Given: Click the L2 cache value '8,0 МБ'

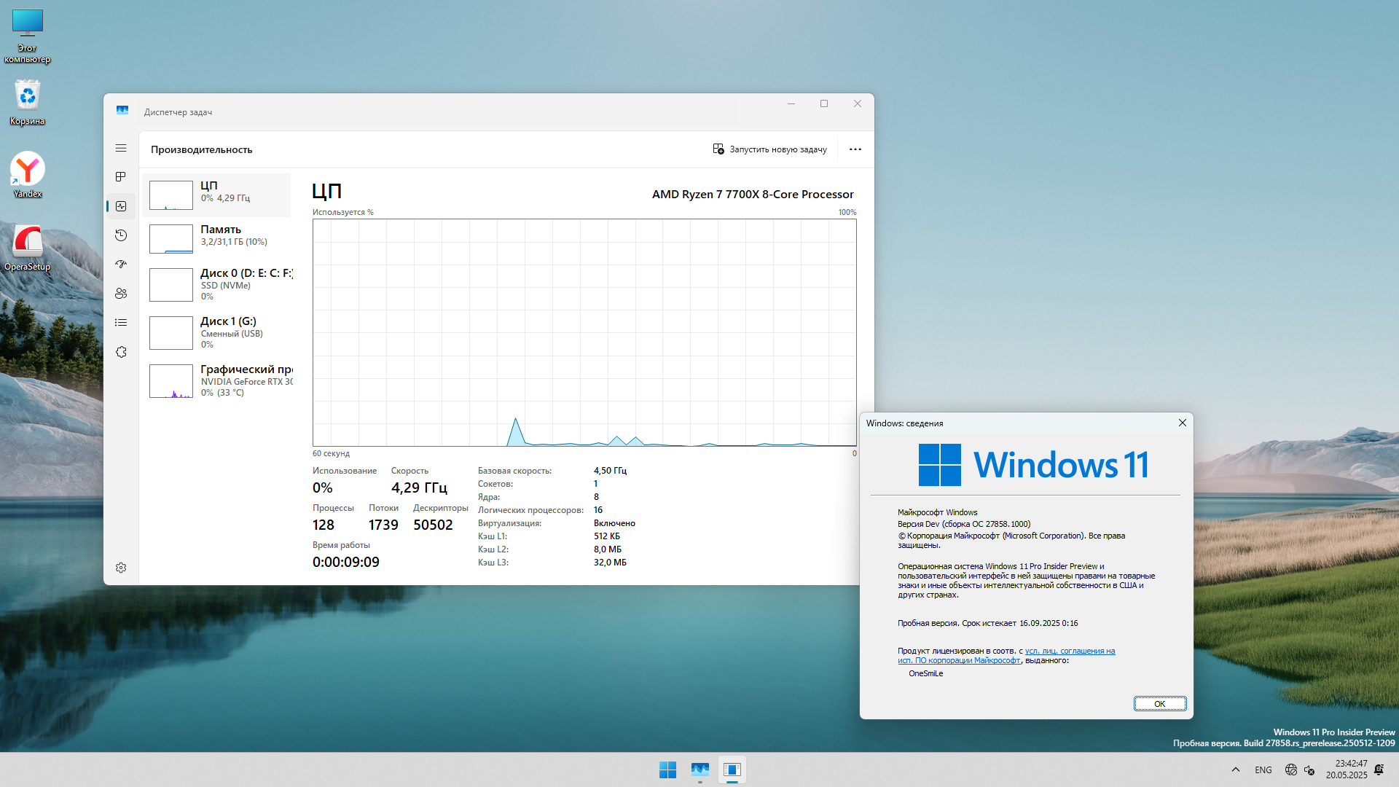Looking at the screenshot, I should (x=608, y=549).
